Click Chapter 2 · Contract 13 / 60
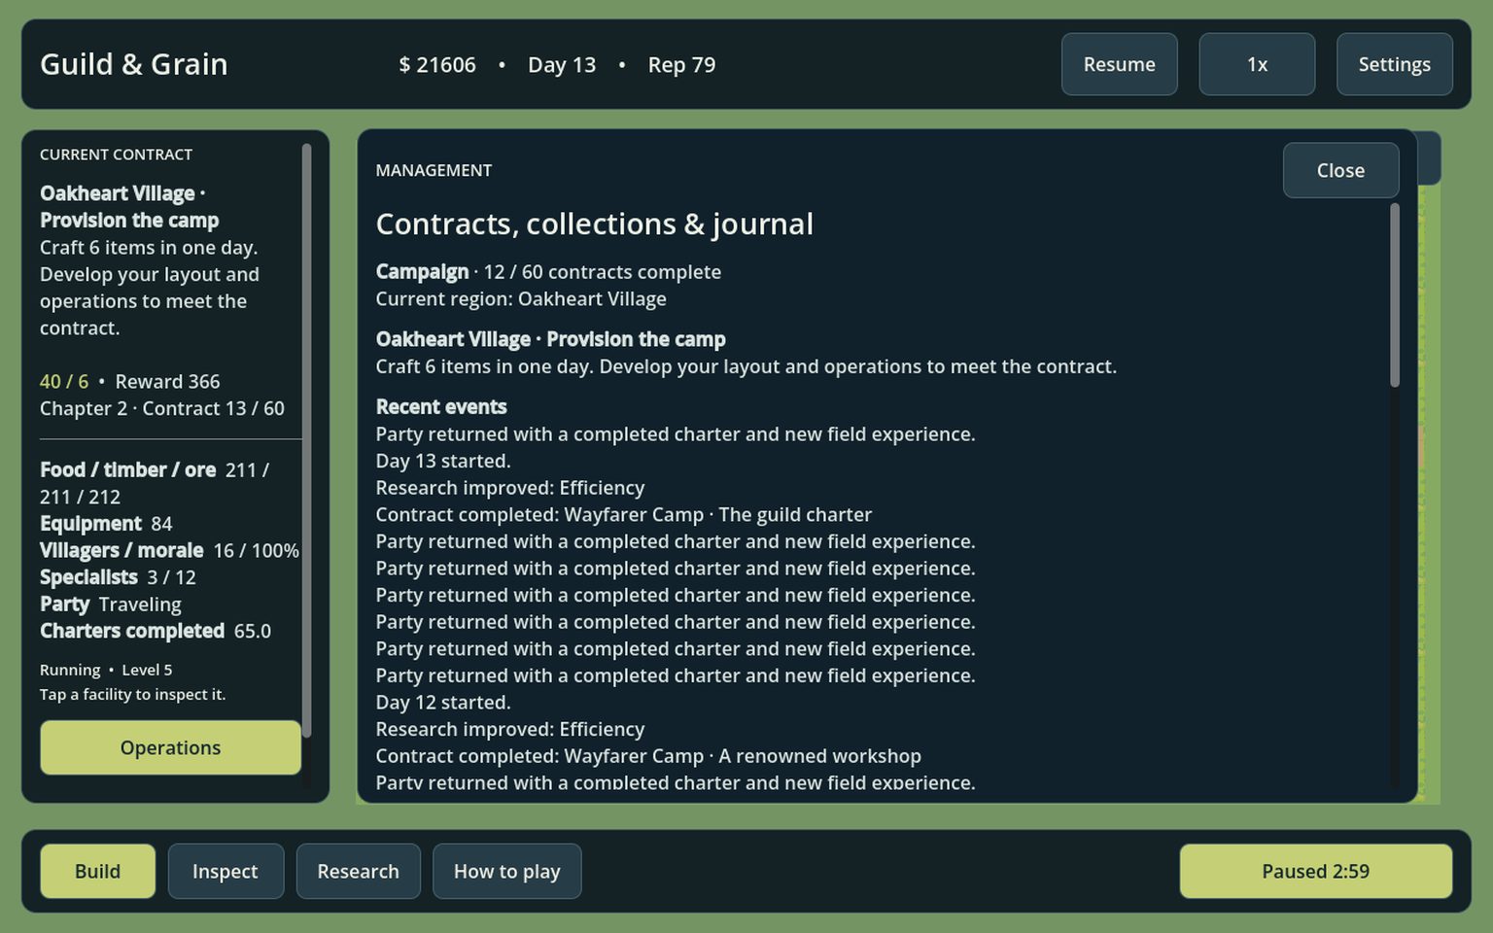Viewport: 1493px width, 933px height. pyautogui.click(x=162, y=408)
